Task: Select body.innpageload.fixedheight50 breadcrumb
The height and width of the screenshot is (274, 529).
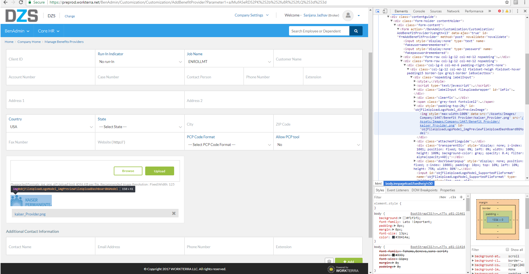Action: [x=409, y=184]
